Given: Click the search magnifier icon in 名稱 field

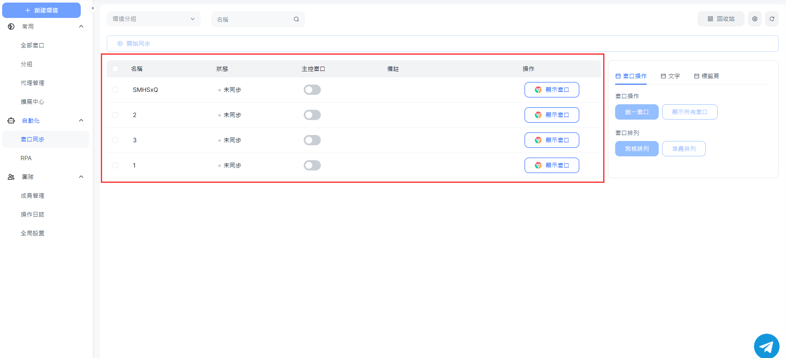Looking at the screenshot, I should [x=296, y=19].
